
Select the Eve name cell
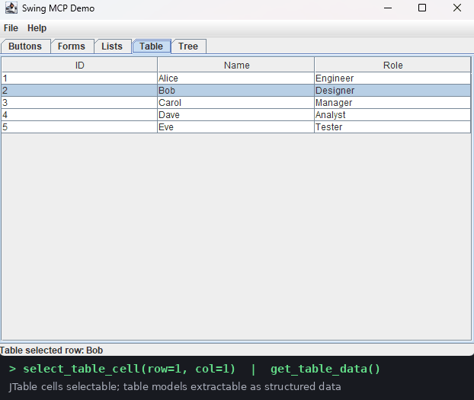(x=235, y=127)
